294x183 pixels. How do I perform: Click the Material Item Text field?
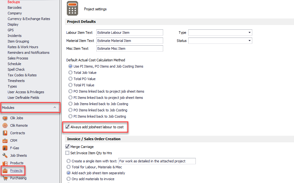(x=130, y=41)
